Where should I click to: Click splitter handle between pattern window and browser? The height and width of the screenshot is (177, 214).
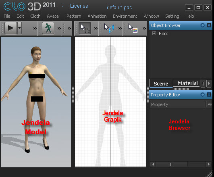(x=148, y=94)
